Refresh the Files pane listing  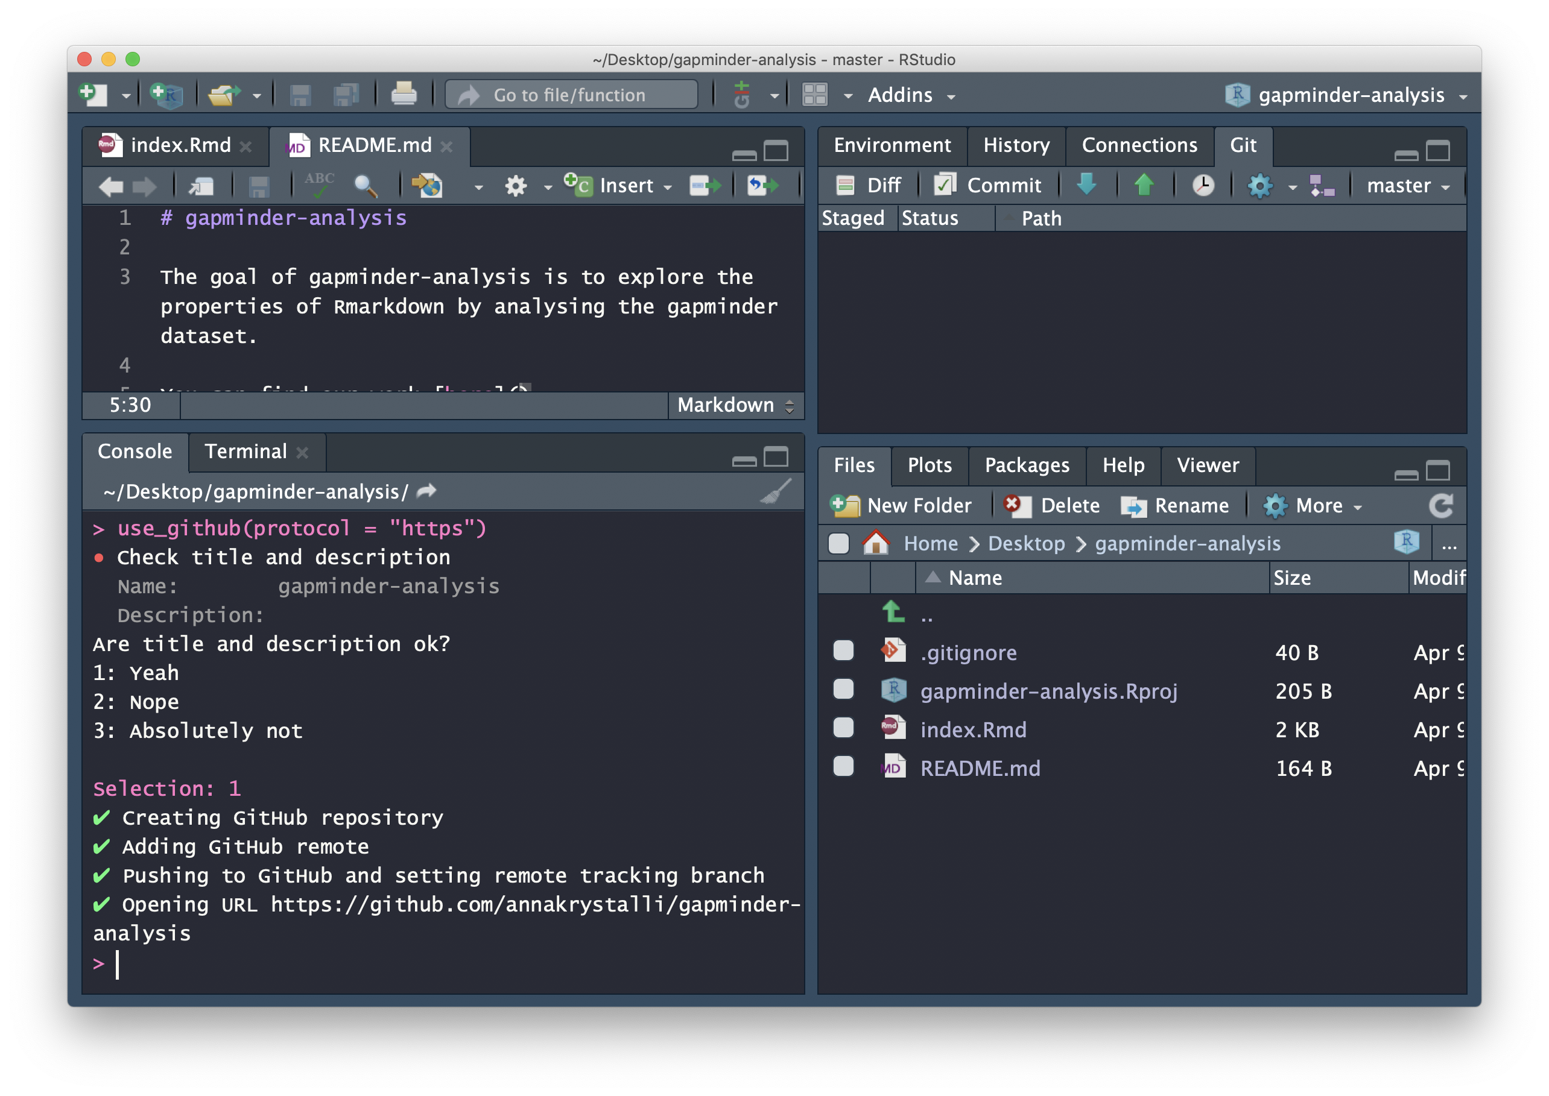coord(1441,505)
